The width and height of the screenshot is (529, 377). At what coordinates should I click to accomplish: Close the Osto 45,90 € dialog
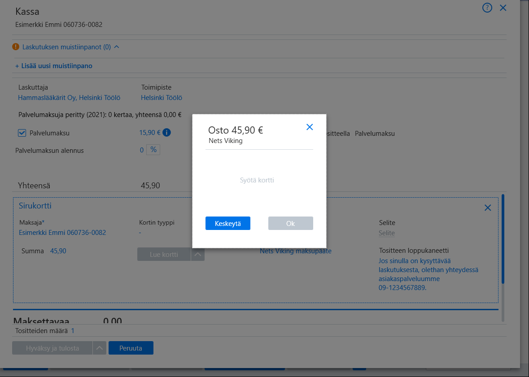click(x=310, y=127)
